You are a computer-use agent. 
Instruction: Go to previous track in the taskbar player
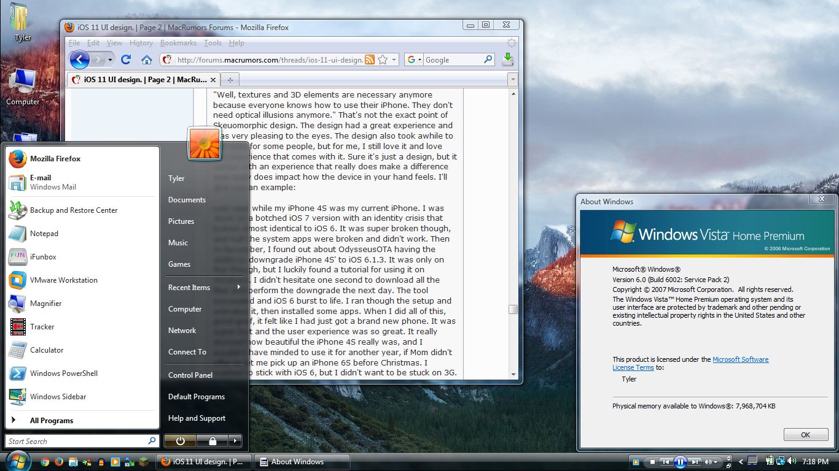pyautogui.click(x=666, y=462)
